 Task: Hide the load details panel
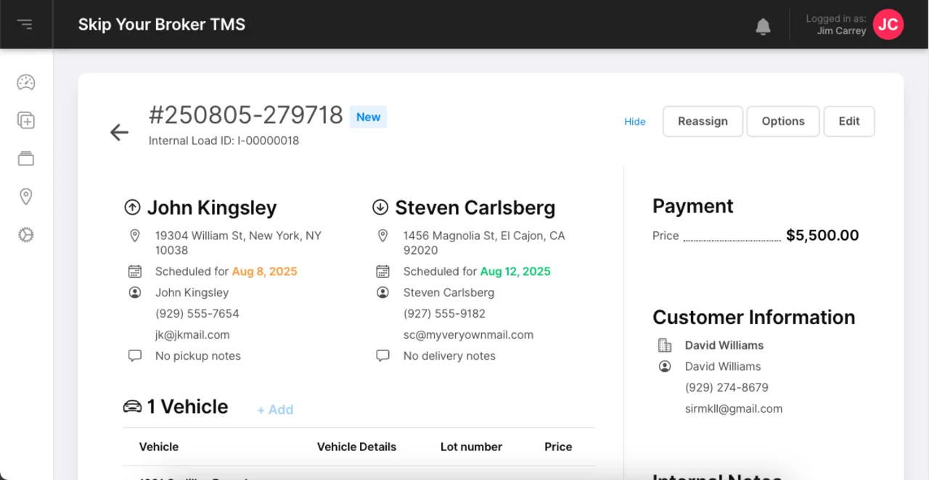pos(634,122)
